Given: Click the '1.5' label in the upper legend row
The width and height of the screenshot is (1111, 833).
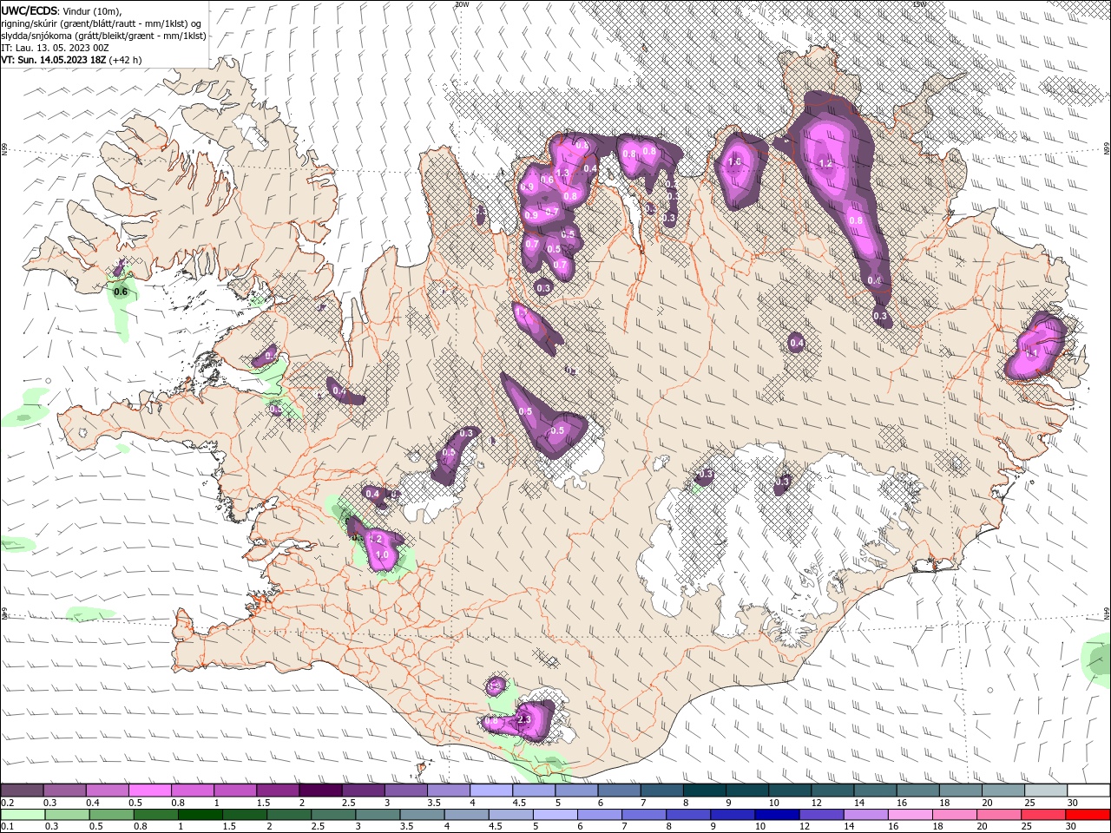Looking at the screenshot, I should click(x=262, y=803).
